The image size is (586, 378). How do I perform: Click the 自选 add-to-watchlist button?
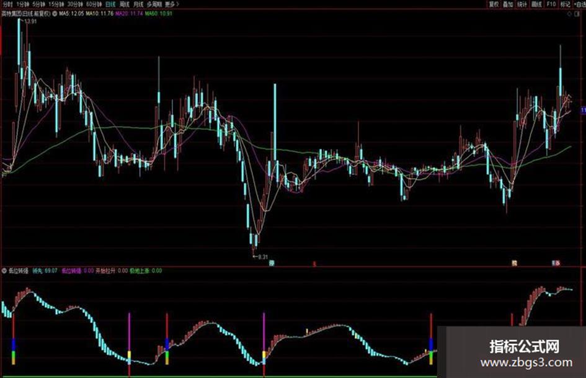point(580,4)
